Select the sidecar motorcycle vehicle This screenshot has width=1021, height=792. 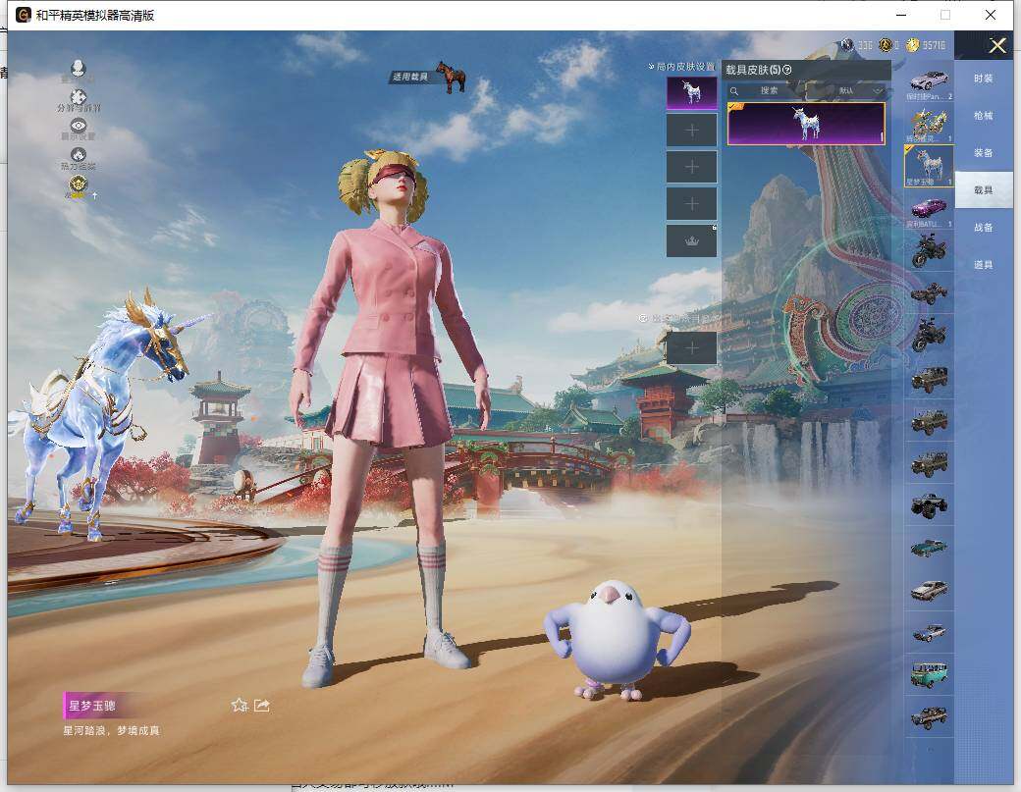pos(929,293)
